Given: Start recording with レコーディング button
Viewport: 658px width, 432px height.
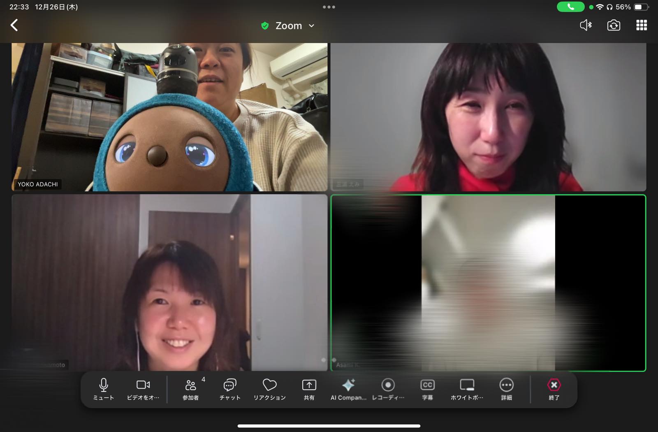Looking at the screenshot, I should tap(388, 389).
